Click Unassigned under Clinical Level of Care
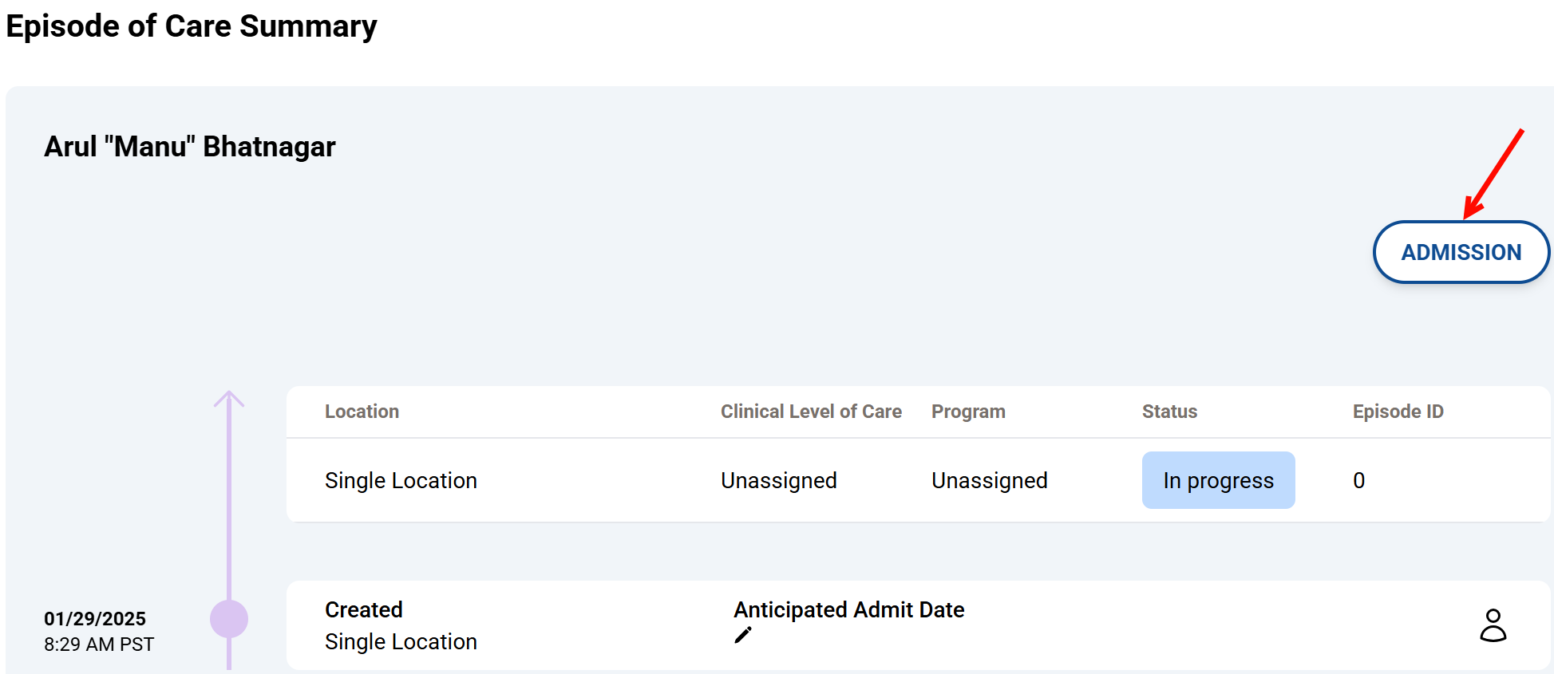Viewport: 1554px width, 674px height. pos(778,480)
